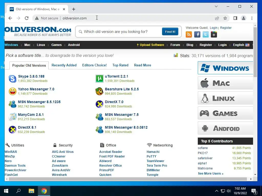Open the CCleaner link under Security
Screen dimensions: 262x196
click(59, 156)
